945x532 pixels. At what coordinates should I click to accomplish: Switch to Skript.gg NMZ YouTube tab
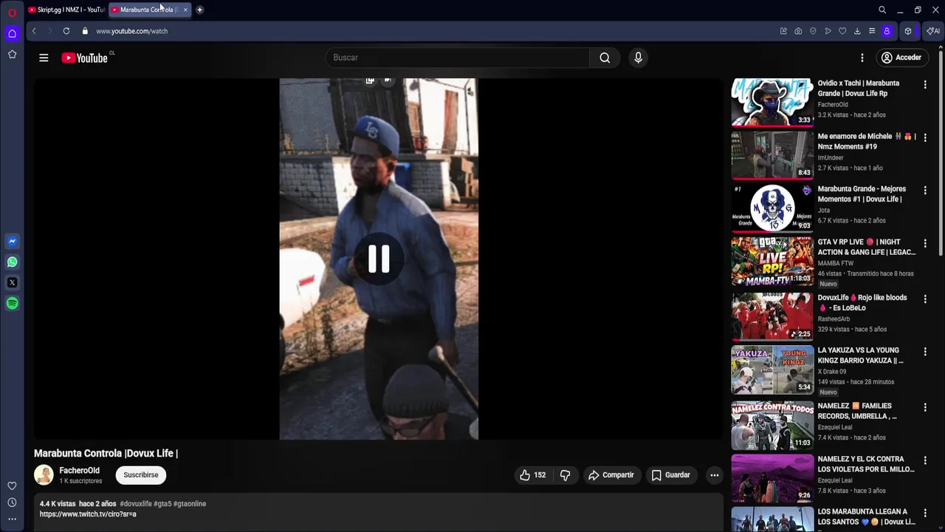(x=66, y=10)
